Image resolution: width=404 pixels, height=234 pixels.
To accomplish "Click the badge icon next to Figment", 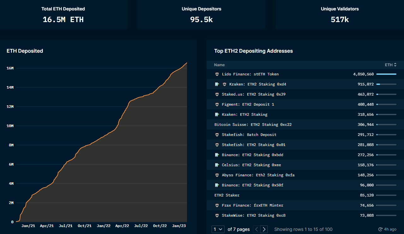I will pyautogui.click(x=217, y=104).
